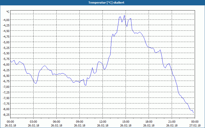Image resolution: width=205 pixels, height=128 pixels.
Task: Click the °C unit label on the axis
Action: [8, 12]
